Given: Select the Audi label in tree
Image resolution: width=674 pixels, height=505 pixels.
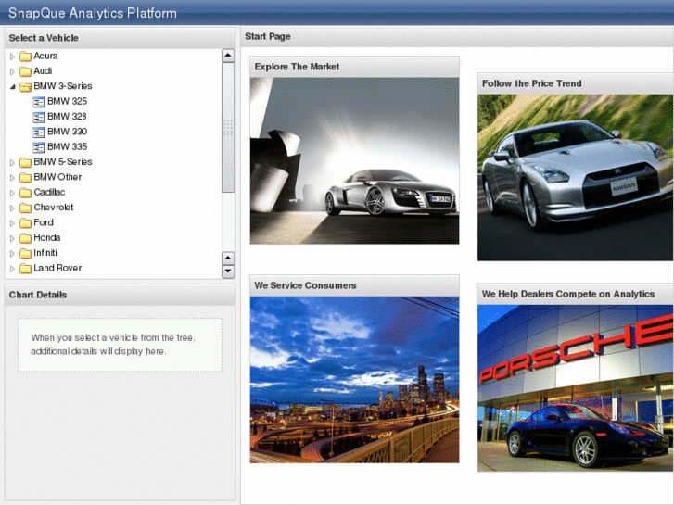Looking at the screenshot, I should coord(43,71).
